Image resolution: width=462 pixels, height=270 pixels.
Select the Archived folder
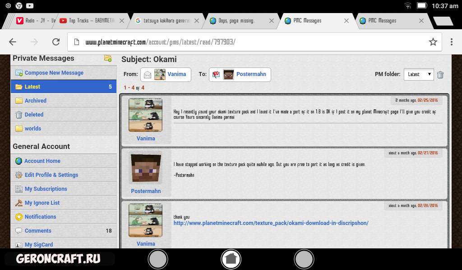pyautogui.click(x=35, y=101)
